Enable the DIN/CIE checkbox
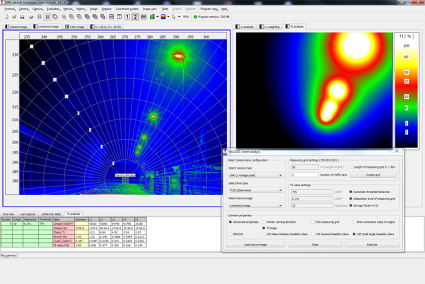Image resolution: width=425 pixels, height=284 pixels. 231,234
